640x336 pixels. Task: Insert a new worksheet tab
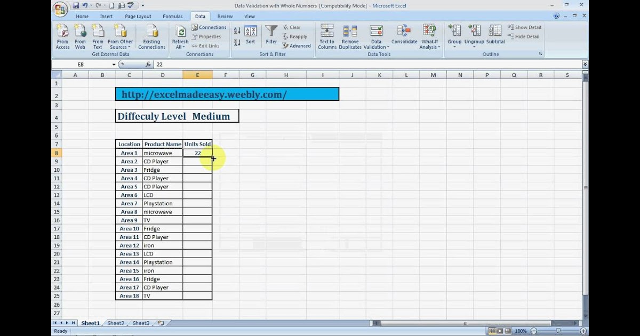[161, 323]
